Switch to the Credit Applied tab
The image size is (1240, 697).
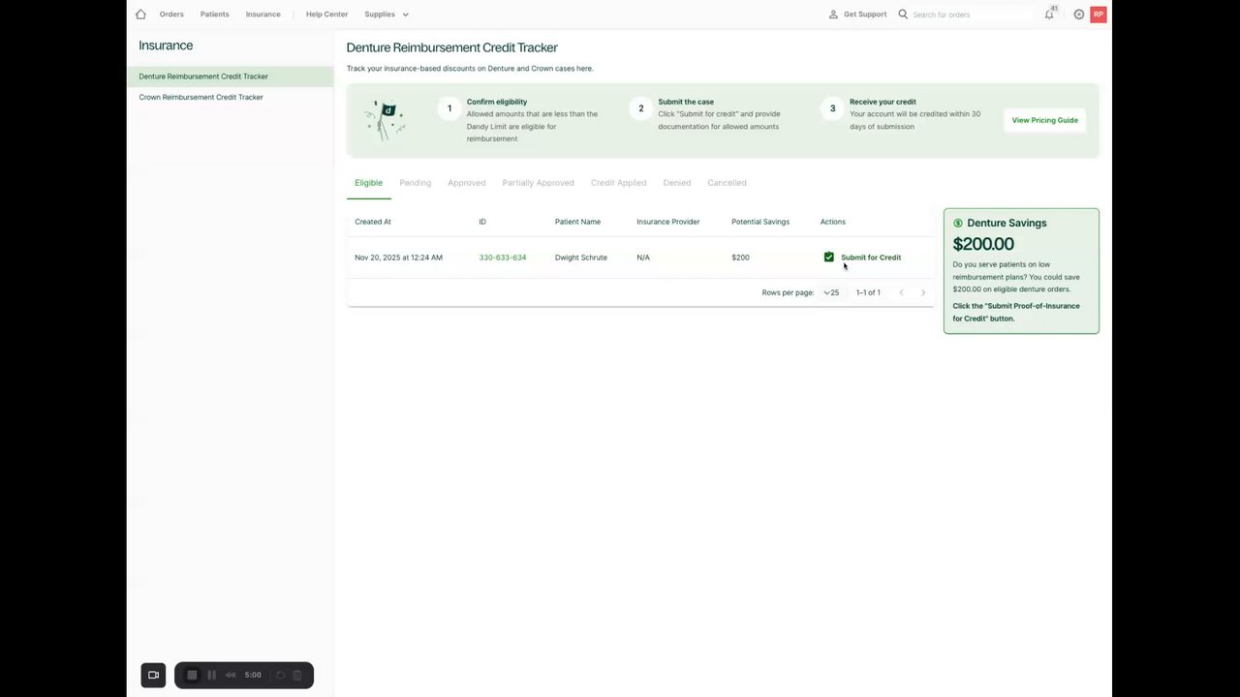coord(618,183)
